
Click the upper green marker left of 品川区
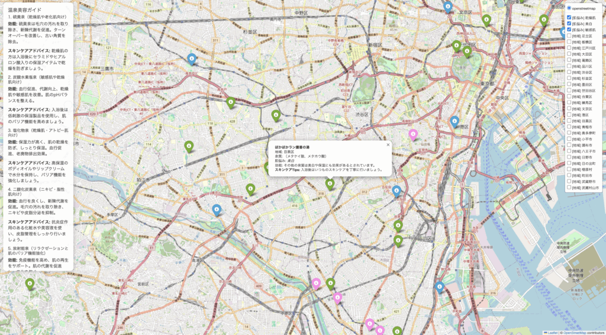tap(398, 226)
